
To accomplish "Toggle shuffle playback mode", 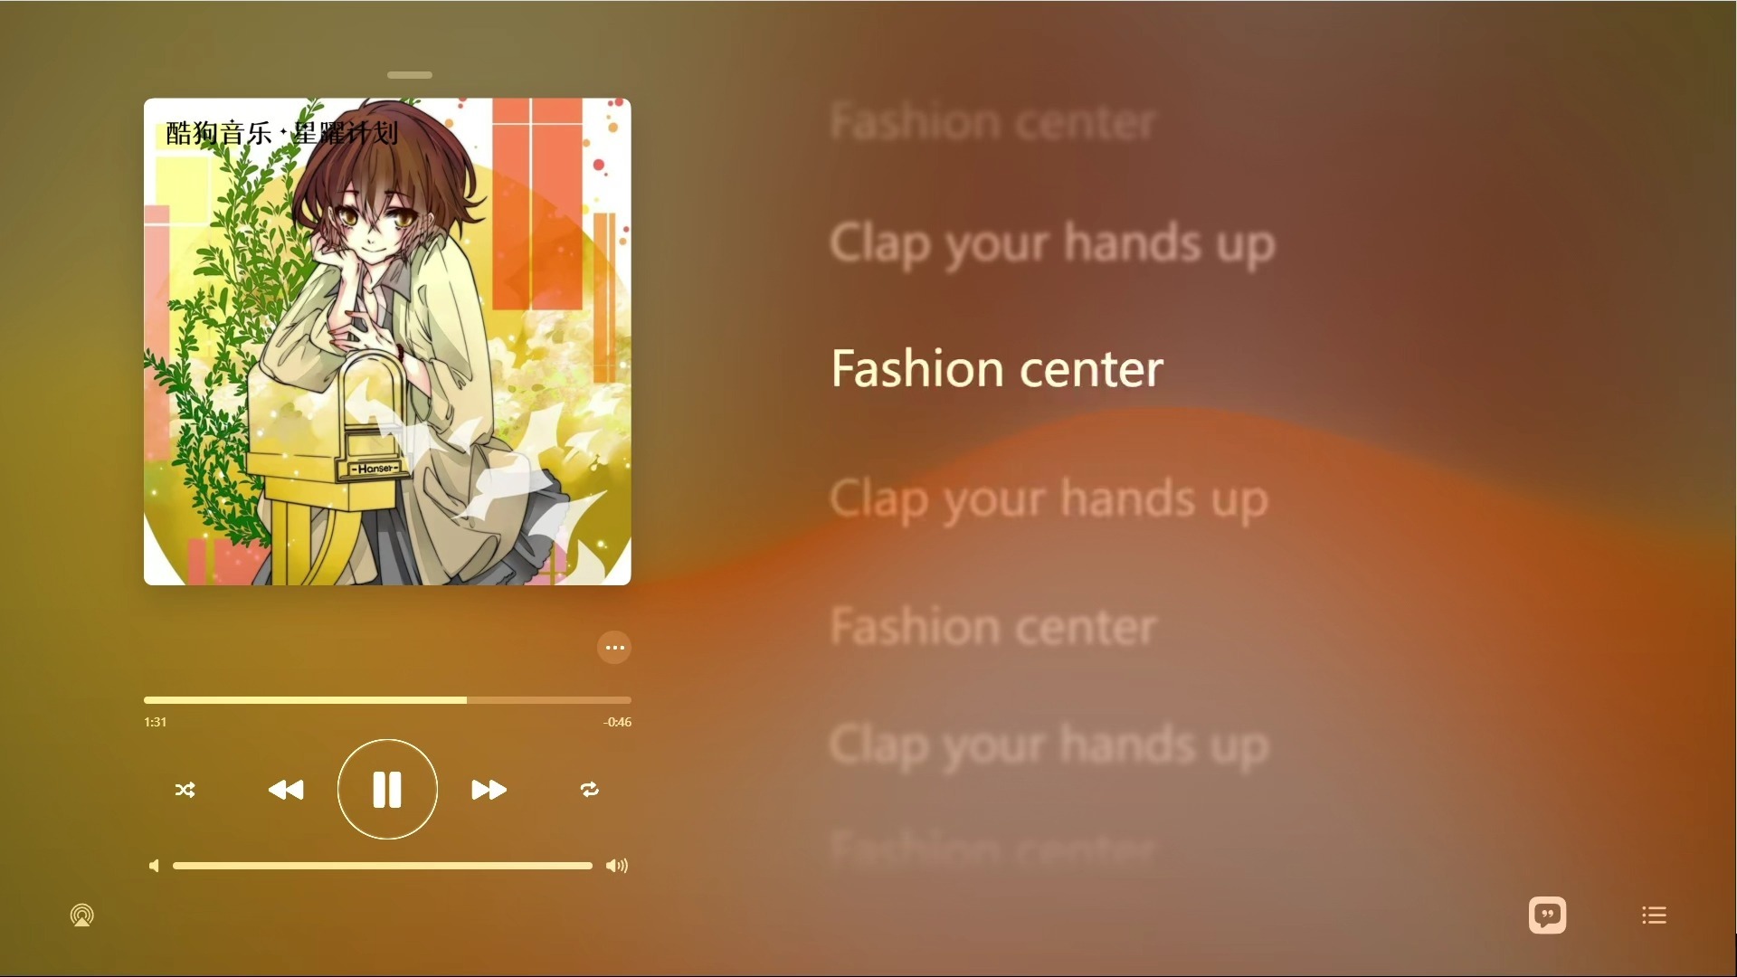I will pyautogui.click(x=185, y=790).
